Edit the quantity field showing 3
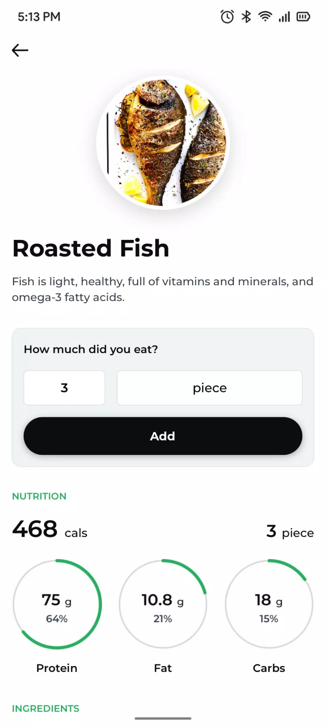326x726 pixels. click(x=64, y=388)
